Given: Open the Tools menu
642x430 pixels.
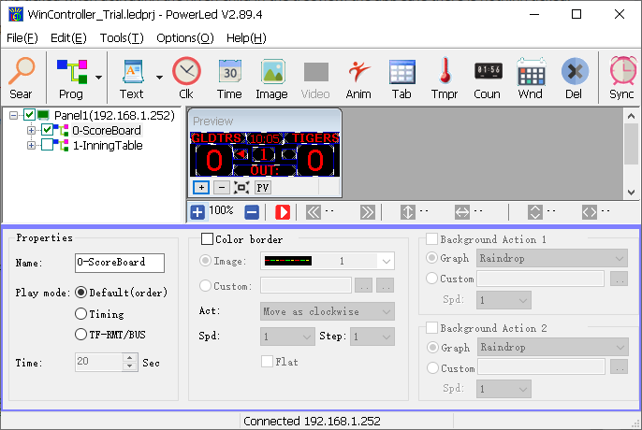Looking at the screenshot, I should pos(122,38).
